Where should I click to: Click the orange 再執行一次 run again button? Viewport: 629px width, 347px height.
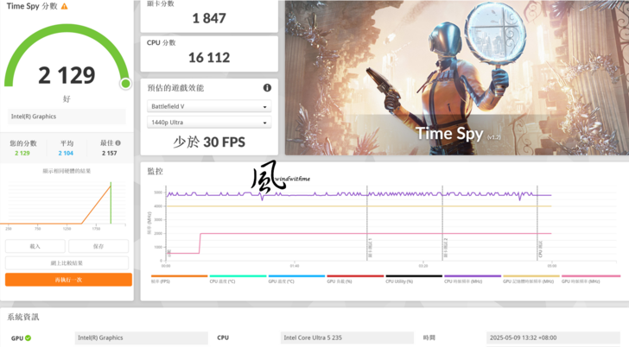click(x=68, y=280)
